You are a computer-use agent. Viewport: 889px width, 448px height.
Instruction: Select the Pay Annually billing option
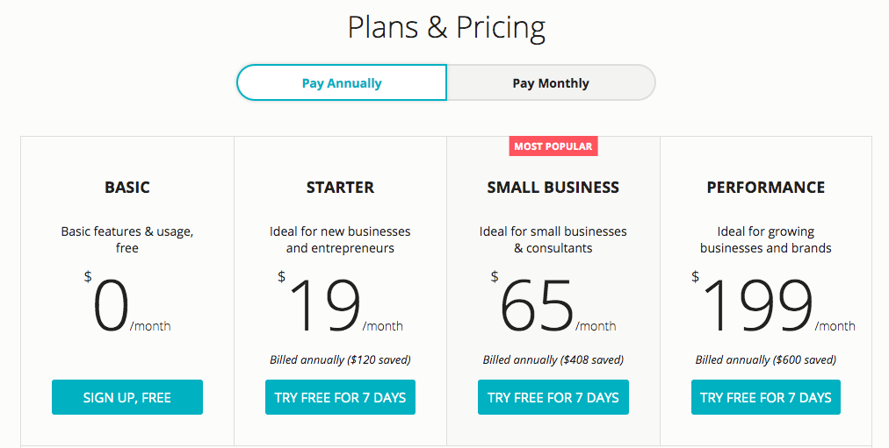(x=342, y=83)
